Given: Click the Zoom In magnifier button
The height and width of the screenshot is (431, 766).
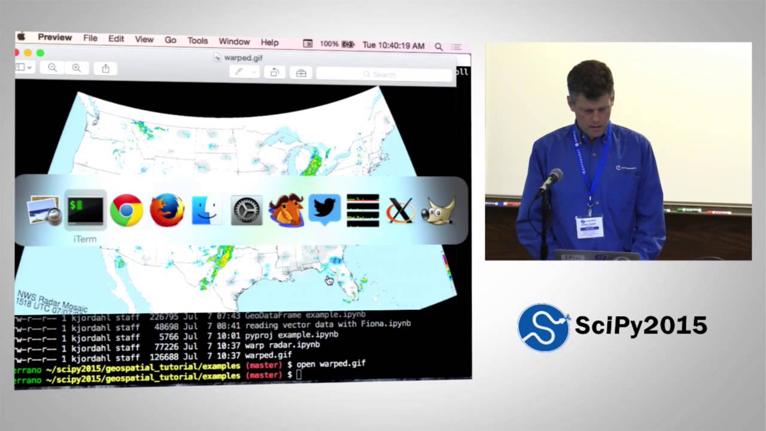Looking at the screenshot, I should [x=77, y=68].
